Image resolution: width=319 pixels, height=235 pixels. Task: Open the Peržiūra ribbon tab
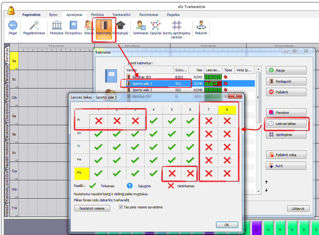click(97, 15)
